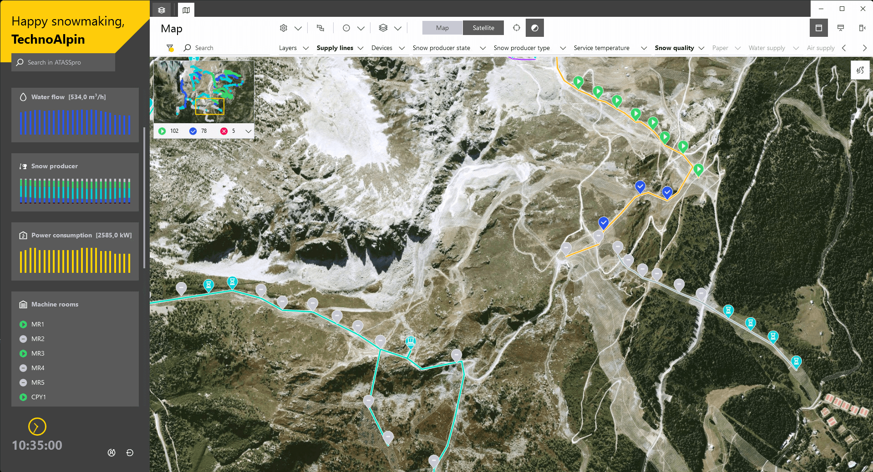Screen dimensions: 873x472
Task: Switch map view to Map mode
Action: point(442,28)
